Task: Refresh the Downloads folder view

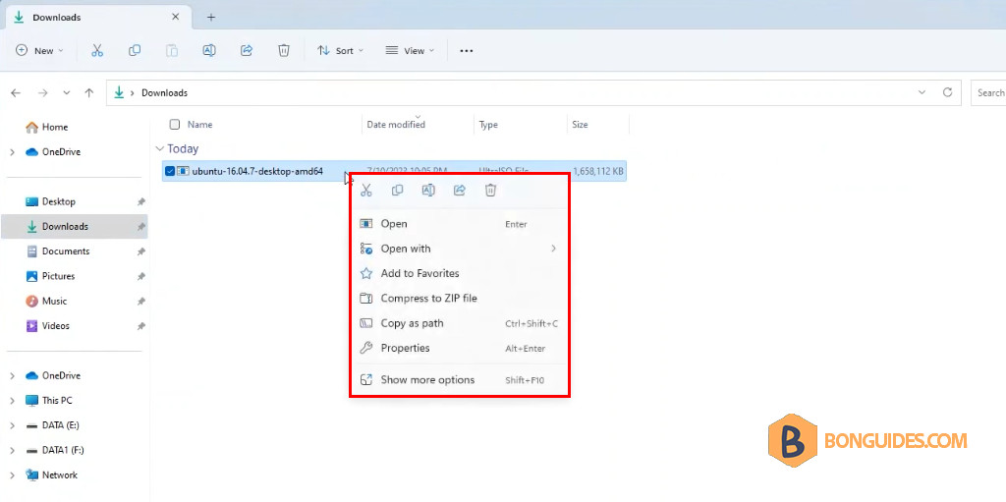Action: pos(947,92)
